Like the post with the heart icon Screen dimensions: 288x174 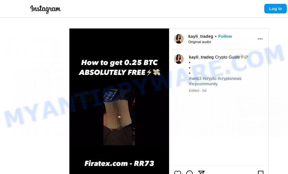[x=178, y=173]
